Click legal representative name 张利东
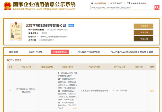162x112 pixels. pyautogui.click(x=44, y=33)
